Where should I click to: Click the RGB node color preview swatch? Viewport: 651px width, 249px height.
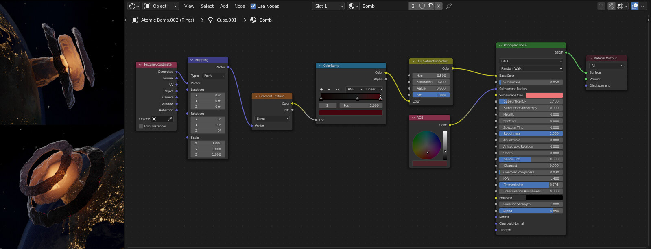[429, 163]
